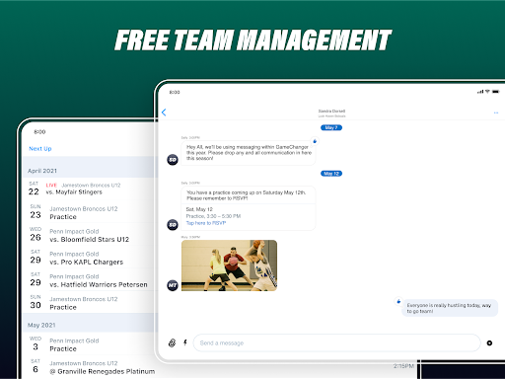Image resolution: width=505 pixels, height=379 pixels.
Task: Tap the SD avatar beside practice reminder
Action: 173,225
